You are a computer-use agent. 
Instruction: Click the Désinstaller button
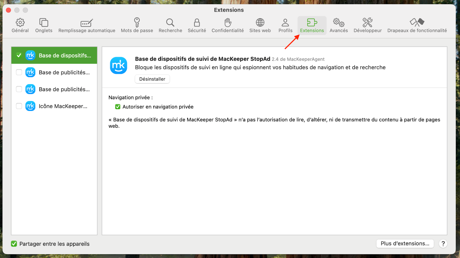click(152, 79)
